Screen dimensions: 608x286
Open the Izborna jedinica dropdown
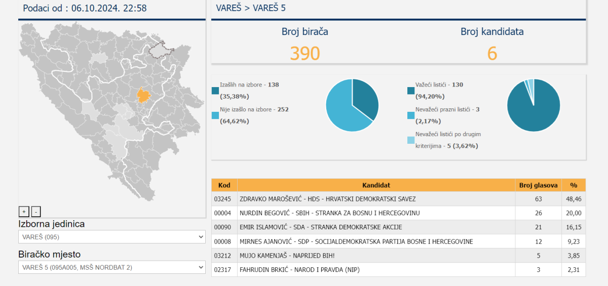tap(112, 237)
